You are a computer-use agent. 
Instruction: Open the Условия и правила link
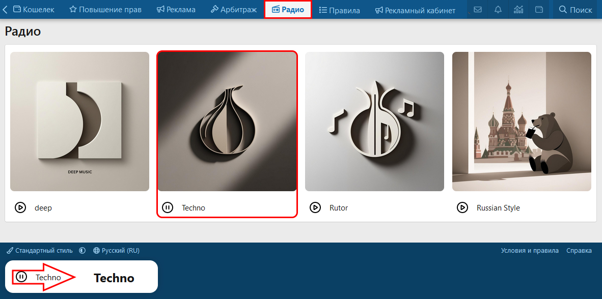(530, 251)
